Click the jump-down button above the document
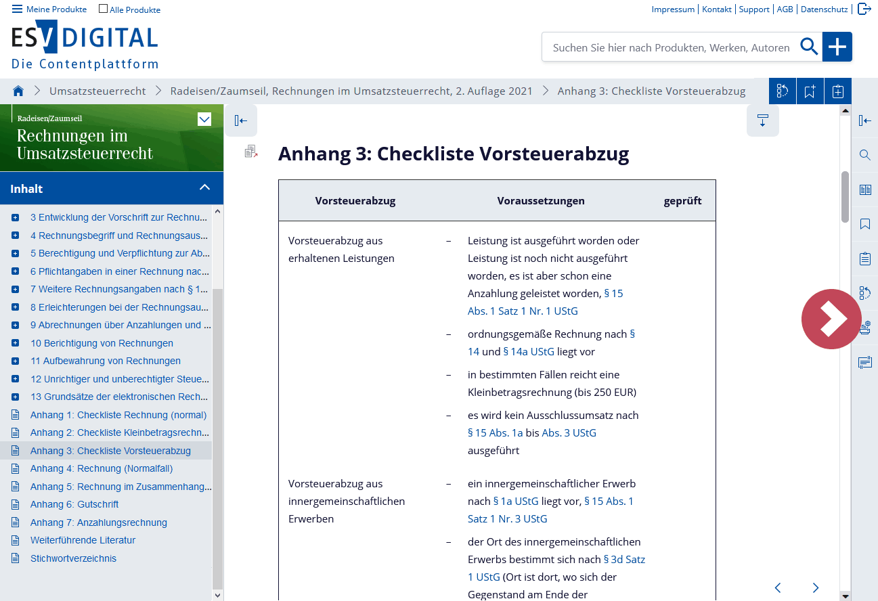The width and height of the screenshot is (878, 601). click(x=763, y=120)
